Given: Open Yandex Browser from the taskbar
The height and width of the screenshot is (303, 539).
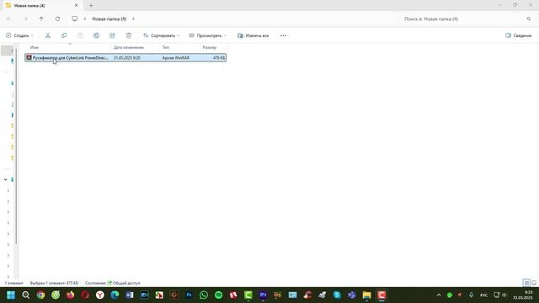Looking at the screenshot, I should point(100,295).
